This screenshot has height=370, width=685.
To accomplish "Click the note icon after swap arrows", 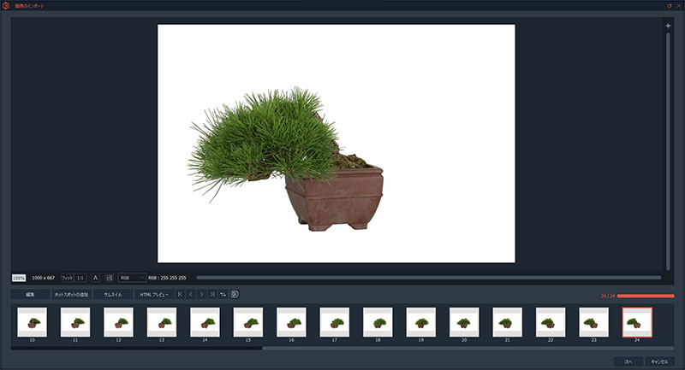I will pyautogui.click(x=234, y=295).
